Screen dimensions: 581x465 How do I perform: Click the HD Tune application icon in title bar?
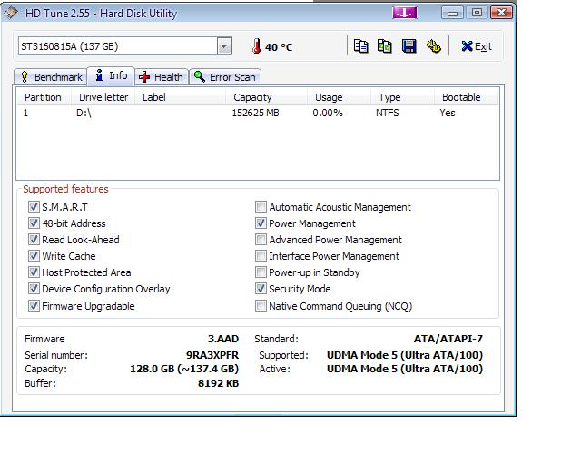11,13
